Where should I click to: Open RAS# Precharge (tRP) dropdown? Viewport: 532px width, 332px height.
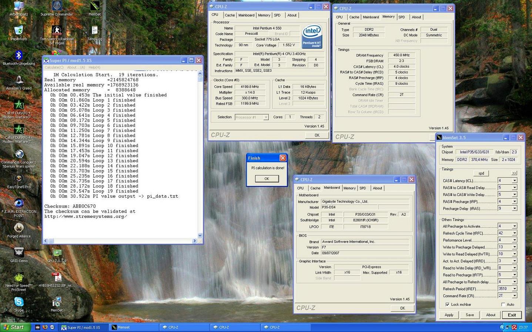[515, 201]
